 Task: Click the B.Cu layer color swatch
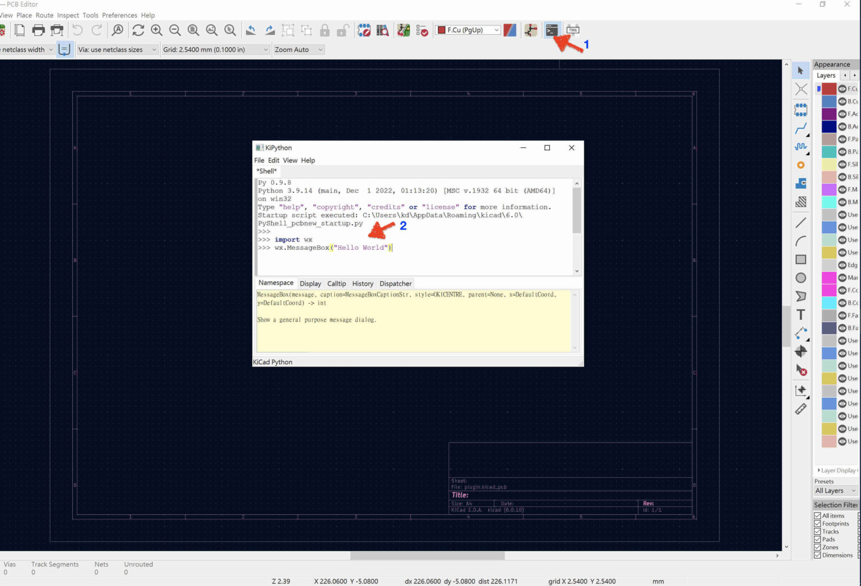[x=829, y=101]
